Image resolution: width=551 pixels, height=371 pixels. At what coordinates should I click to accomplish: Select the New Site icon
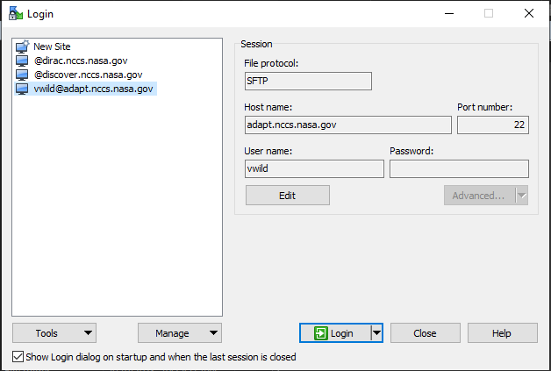tap(22, 46)
